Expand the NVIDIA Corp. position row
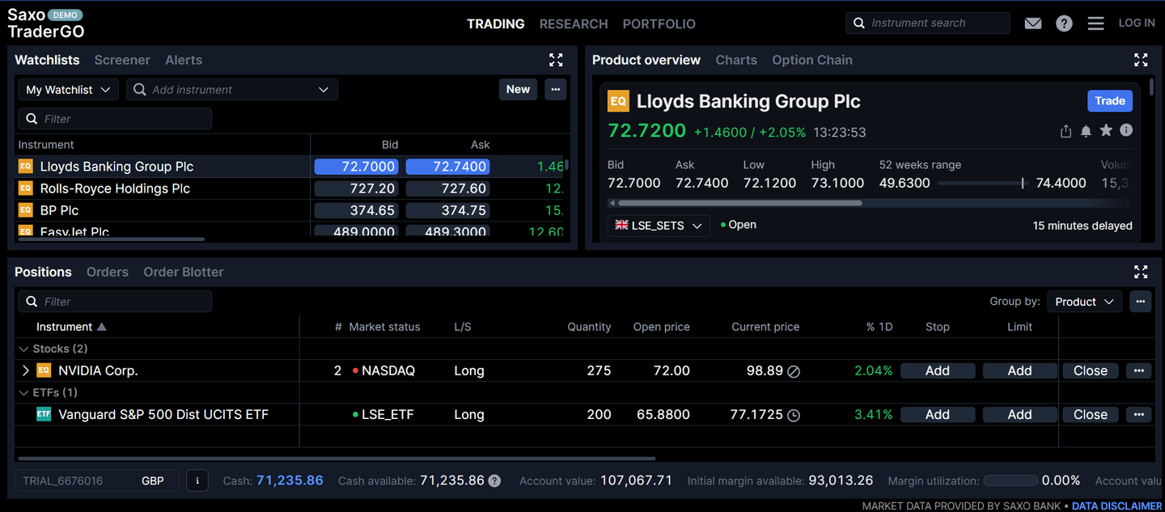Image resolution: width=1165 pixels, height=512 pixels. (x=25, y=370)
